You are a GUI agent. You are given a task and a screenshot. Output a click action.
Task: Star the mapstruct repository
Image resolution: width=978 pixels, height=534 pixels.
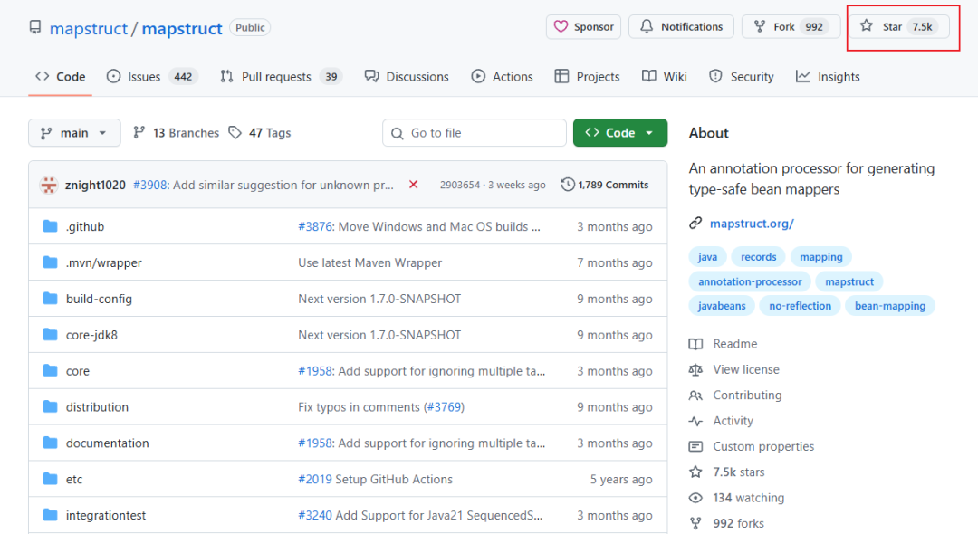click(899, 27)
